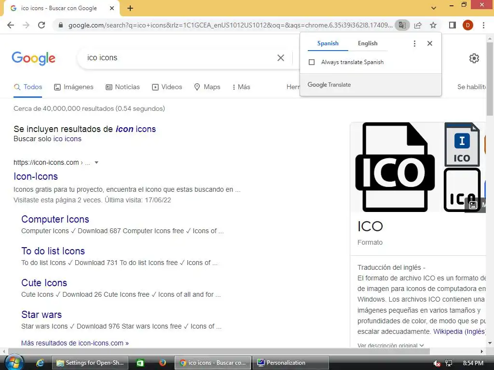494x370 pixels.
Task: Select the English tab in translate popup
Action: tap(368, 43)
